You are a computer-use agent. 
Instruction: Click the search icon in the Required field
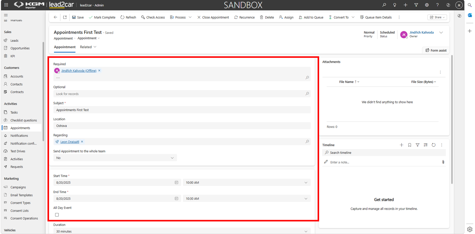tap(307, 78)
